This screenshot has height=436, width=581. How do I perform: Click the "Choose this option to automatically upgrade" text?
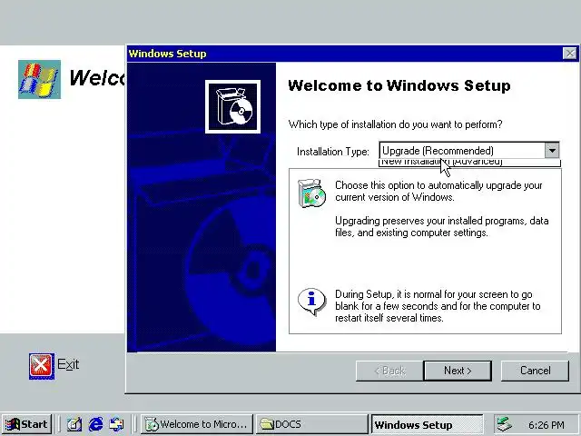click(438, 191)
